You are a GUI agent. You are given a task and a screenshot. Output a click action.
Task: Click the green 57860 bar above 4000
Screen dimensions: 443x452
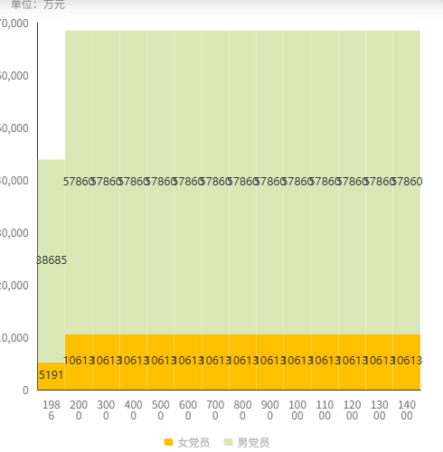pyautogui.click(x=133, y=183)
